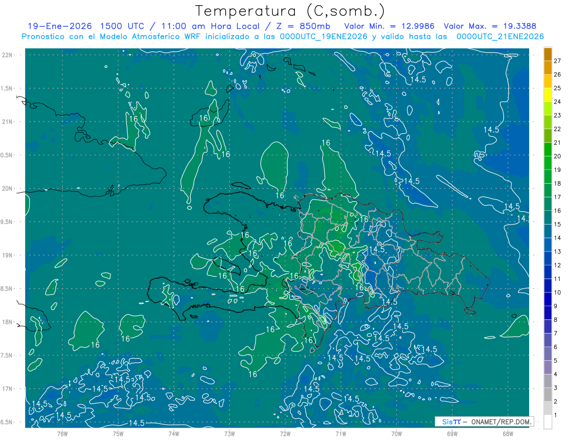
Task: Click the "72W" longitude axis label
Action: [285, 434]
